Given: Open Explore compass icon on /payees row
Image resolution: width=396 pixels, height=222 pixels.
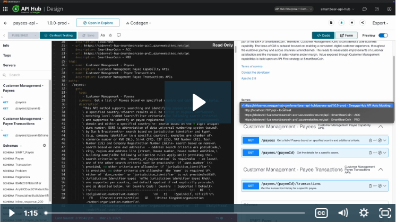Looking at the screenshot, I should (x=380, y=140).
